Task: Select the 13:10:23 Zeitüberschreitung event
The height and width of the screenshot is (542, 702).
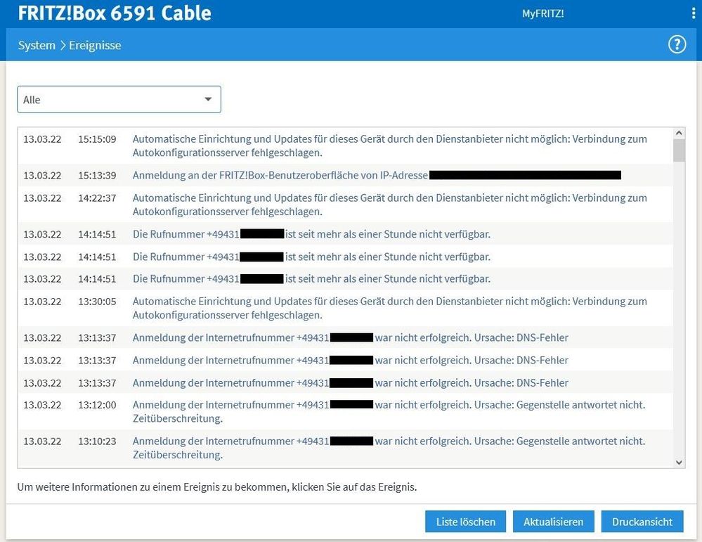Action: pyautogui.click(x=345, y=448)
